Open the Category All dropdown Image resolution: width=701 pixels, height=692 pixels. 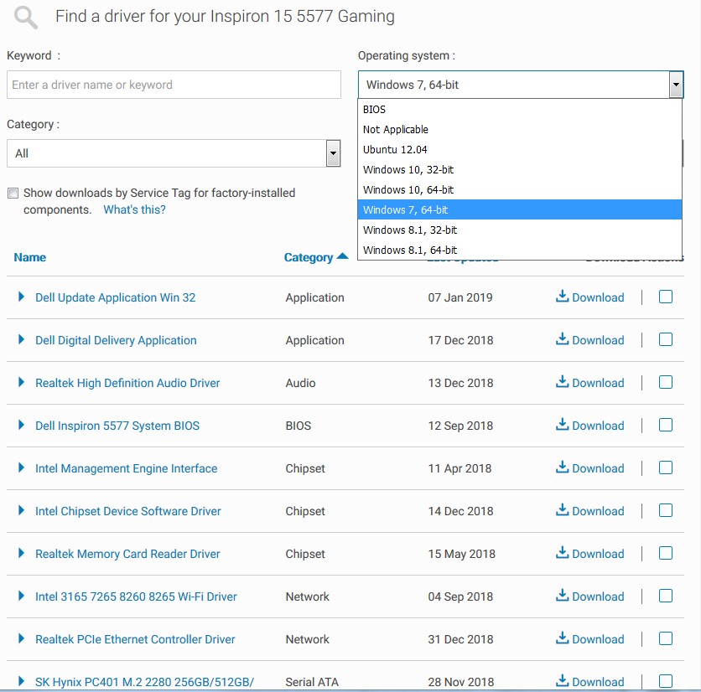pyautogui.click(x=174, y=153)
